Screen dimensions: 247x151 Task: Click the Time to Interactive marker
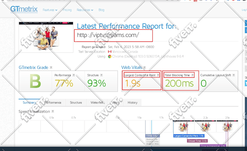[x=213, y=146]
